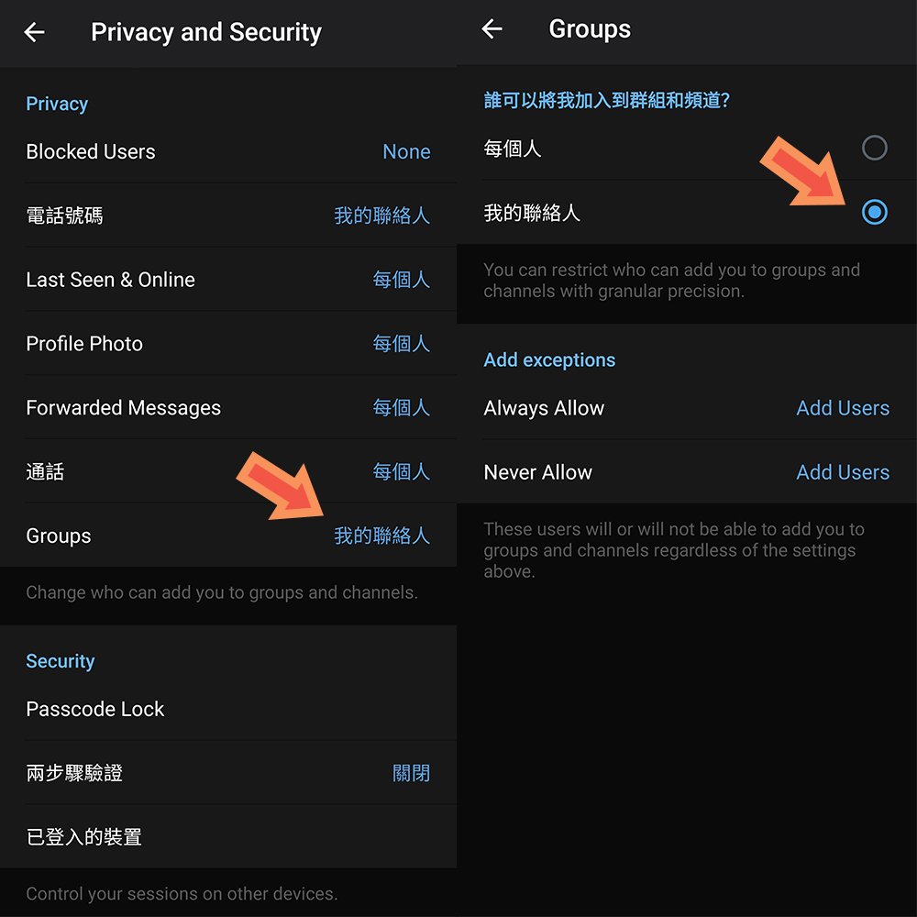Tap the Always Allow row label
Screen dimensions: 917x917
pyautogui.click(x=544, y=408)
